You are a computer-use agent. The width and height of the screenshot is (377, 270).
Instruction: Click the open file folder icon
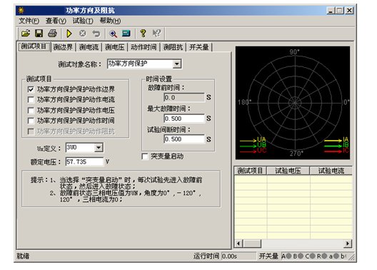(x=26, y=33)
